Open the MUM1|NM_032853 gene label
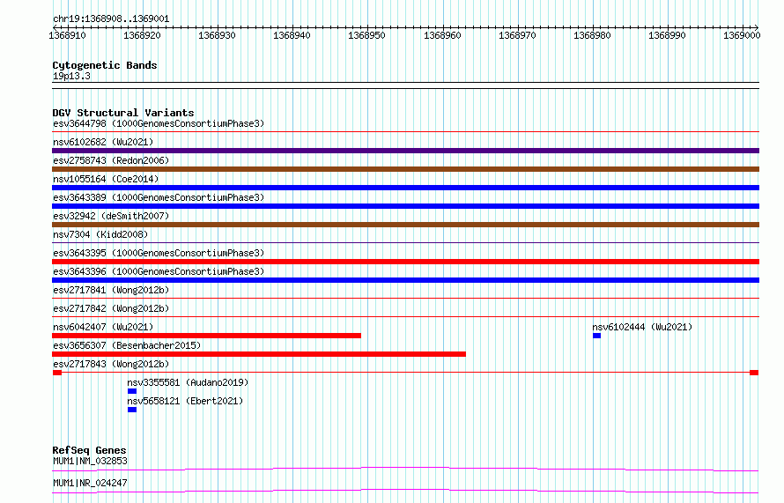 (90, 461)
